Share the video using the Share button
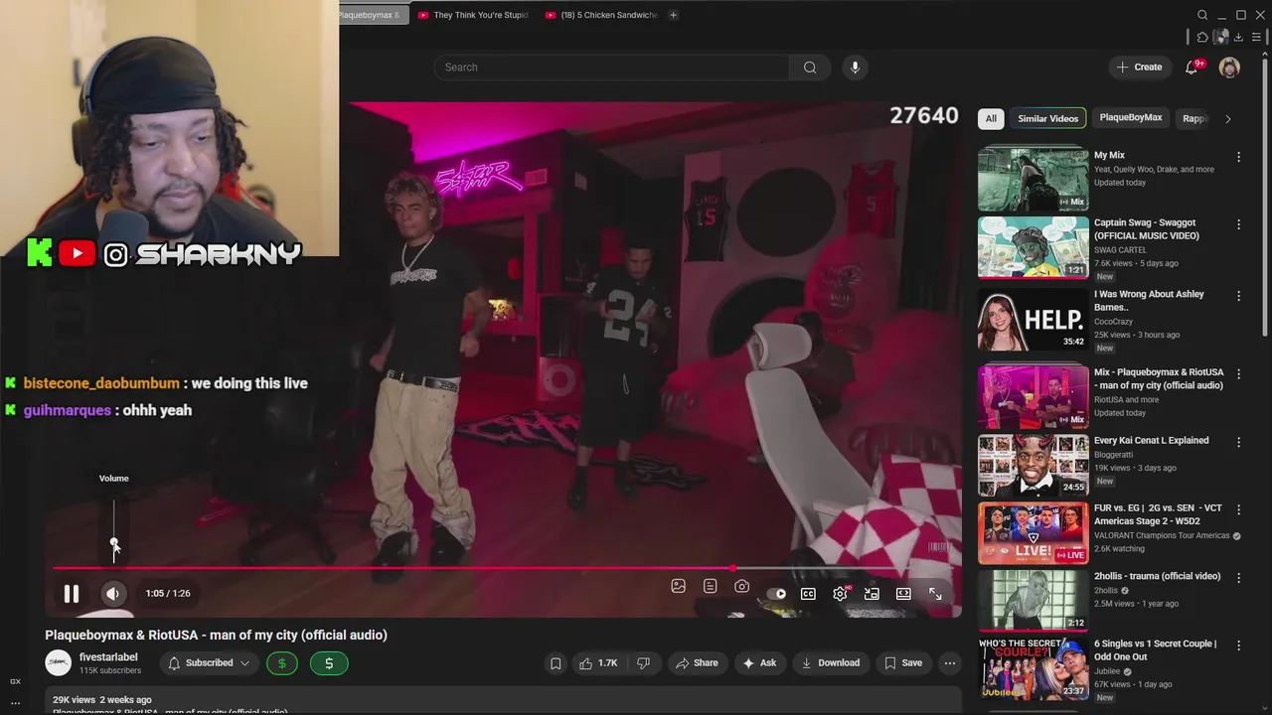 coord(696,663)
